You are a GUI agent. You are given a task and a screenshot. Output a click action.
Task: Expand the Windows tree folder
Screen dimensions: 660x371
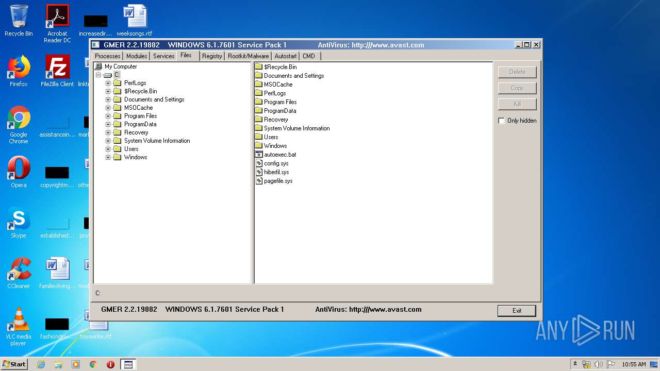tap(108, 157)
